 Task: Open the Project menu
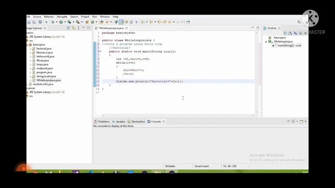[85, 17]
